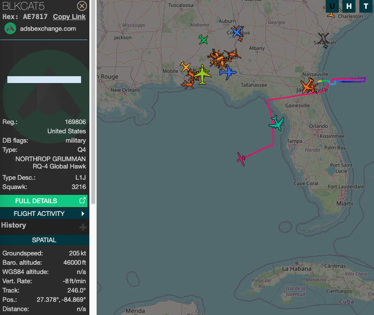Select the gray helicopter icon near Savannah
The height and width of the screenshot is (315, 374).
pos(323,38)
